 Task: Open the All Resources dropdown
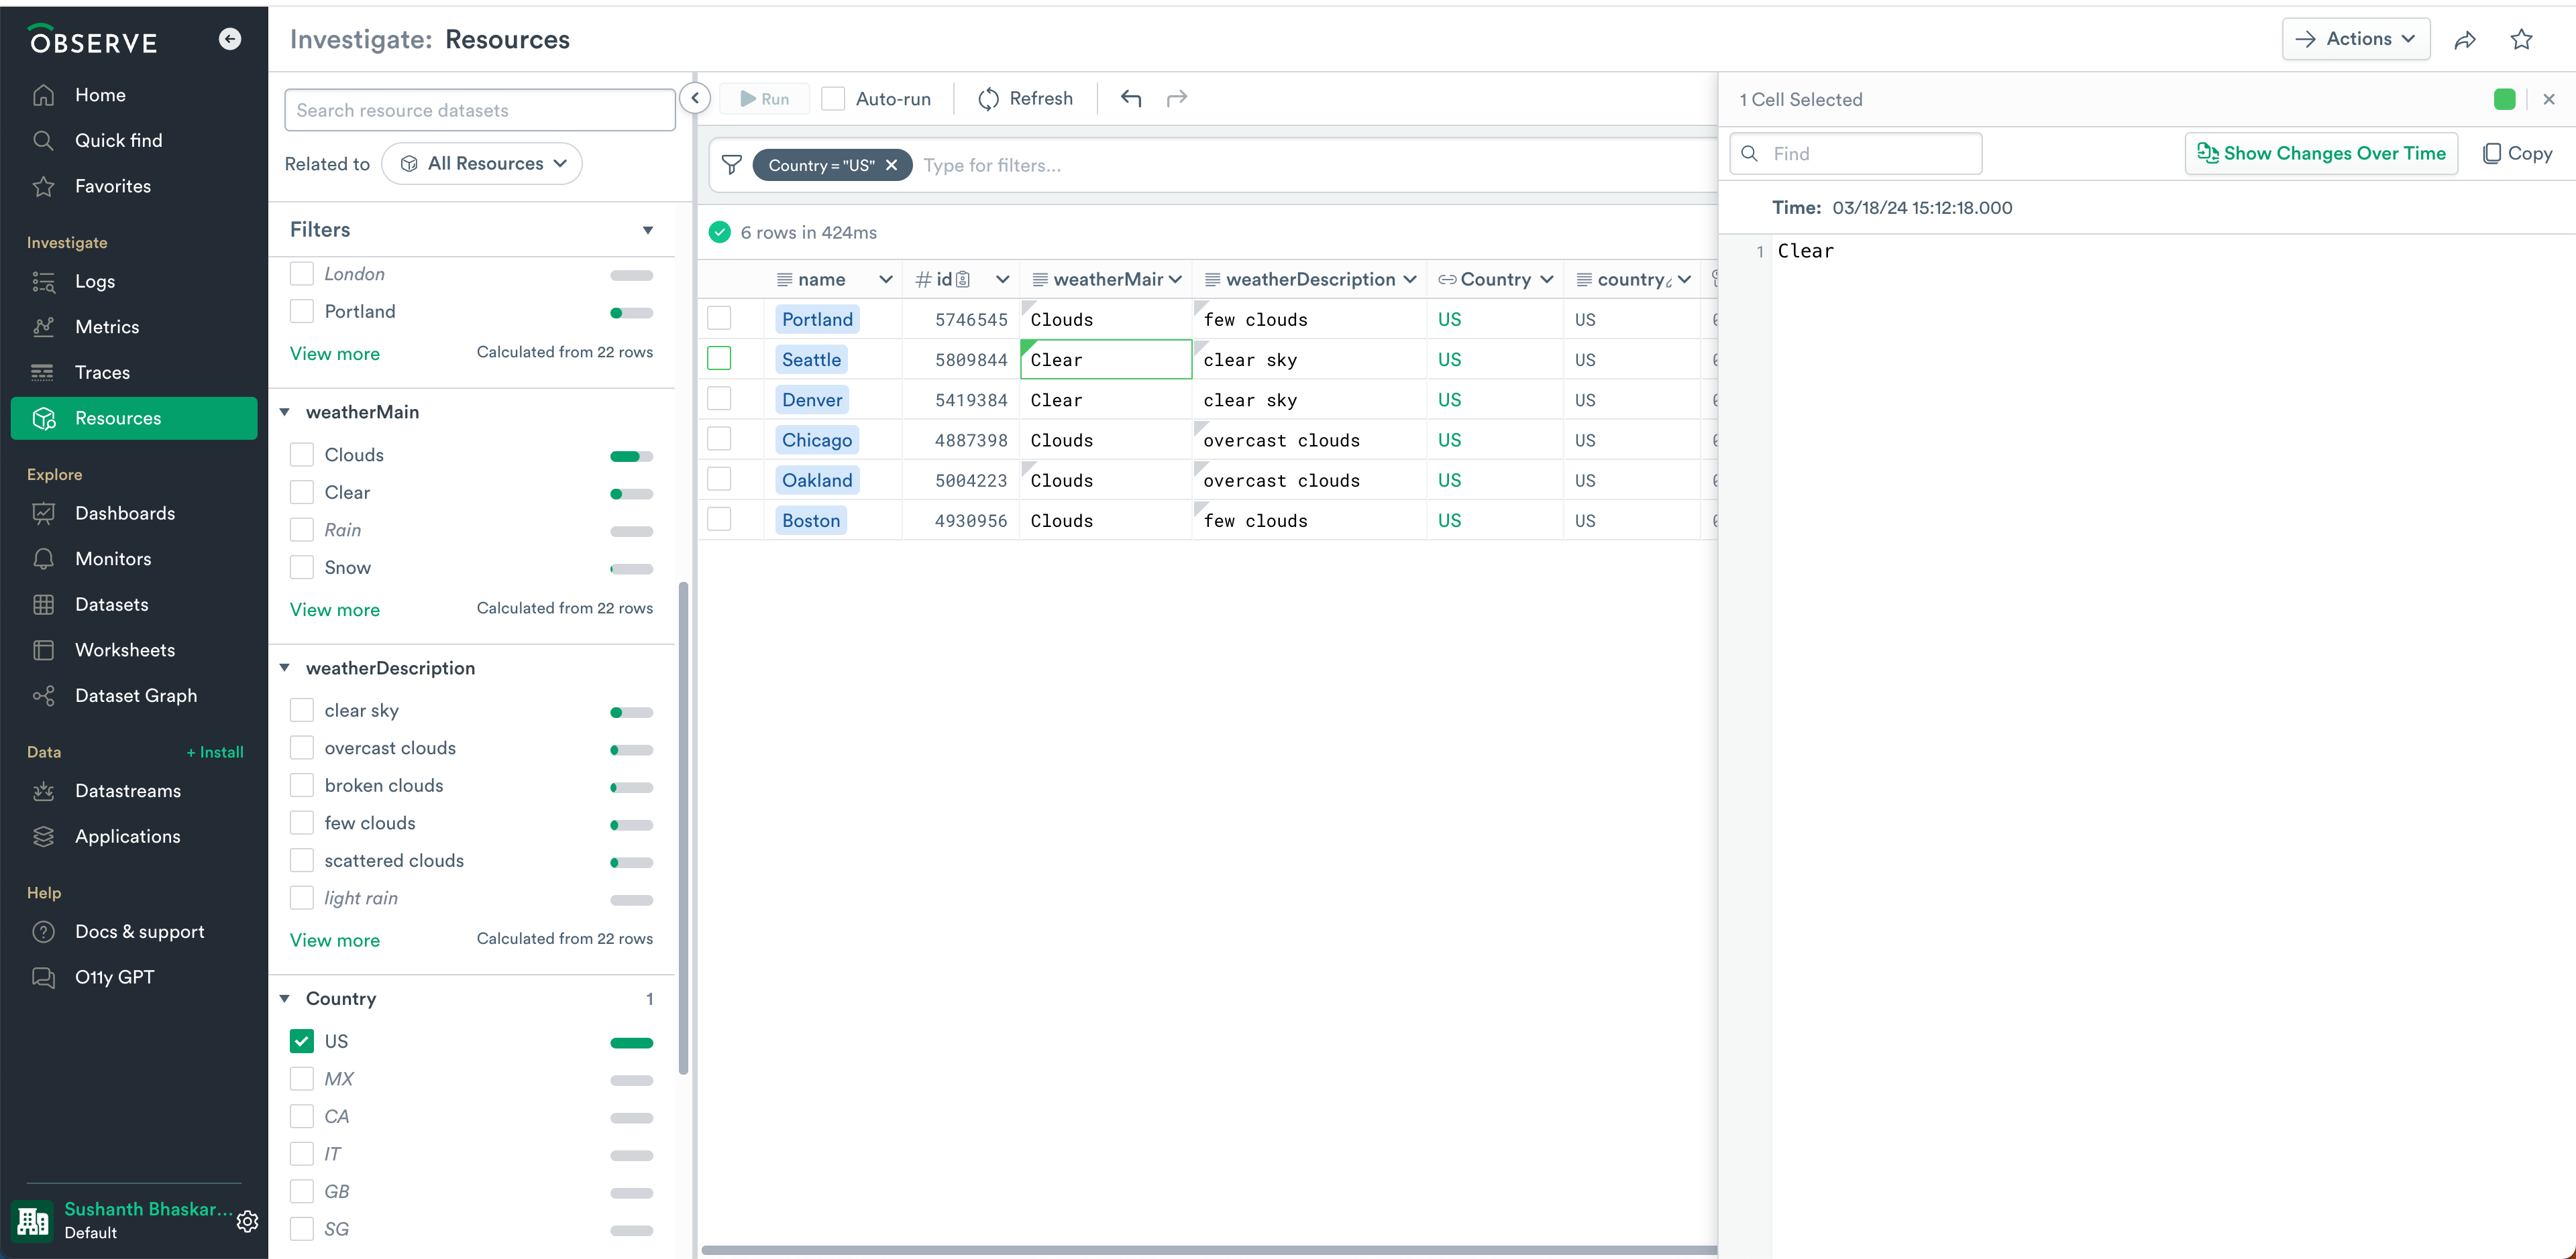coord(483,164)
